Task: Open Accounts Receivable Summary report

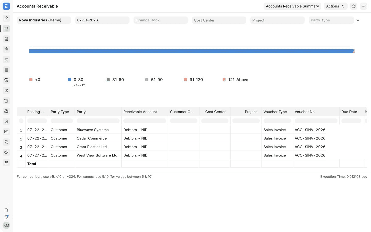Action: pyautogui.click(x=292, y=6)
